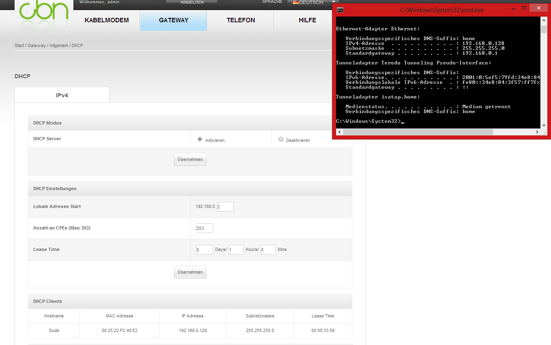
Task: Maximize the cmd.exe window
Action: (524, 8)
